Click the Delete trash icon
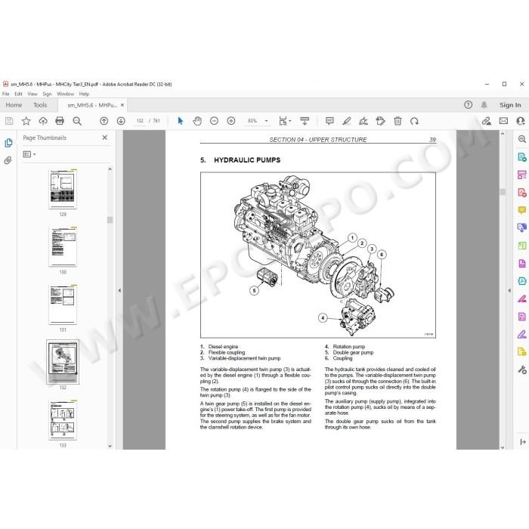 pos(398,121)
